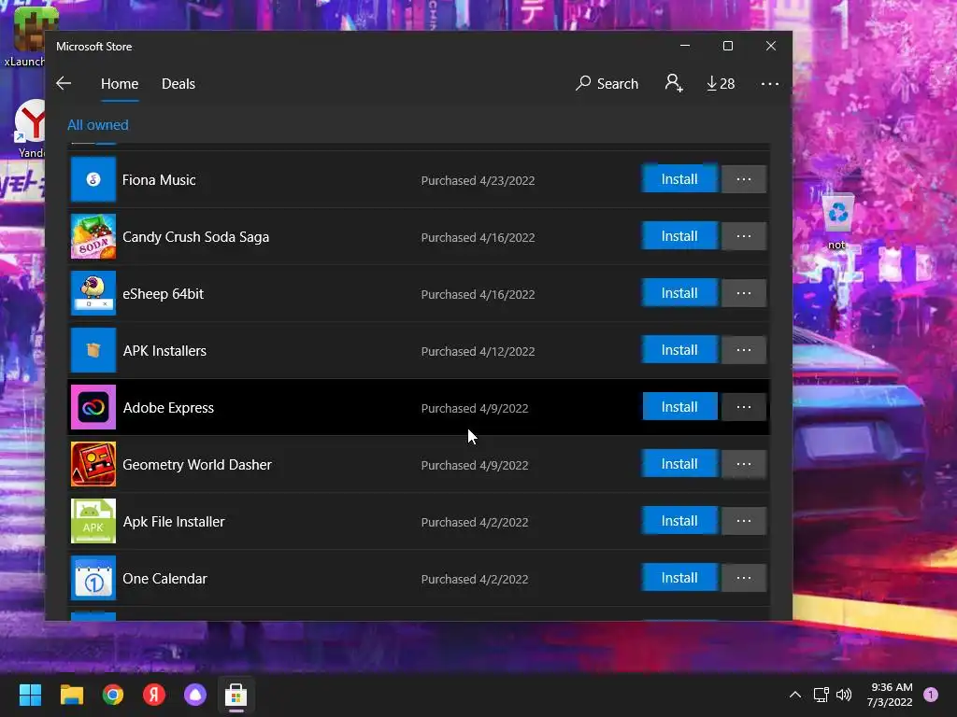Go back with the Store back arrow
957x717 pixels.
(x=64, y=83)
